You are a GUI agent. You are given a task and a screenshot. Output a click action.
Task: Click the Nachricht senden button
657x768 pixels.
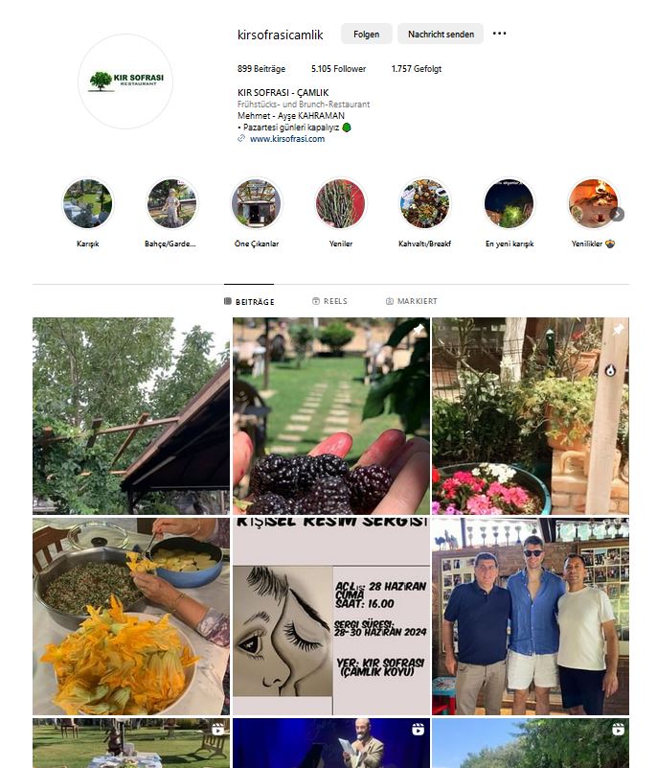[441, 34]
